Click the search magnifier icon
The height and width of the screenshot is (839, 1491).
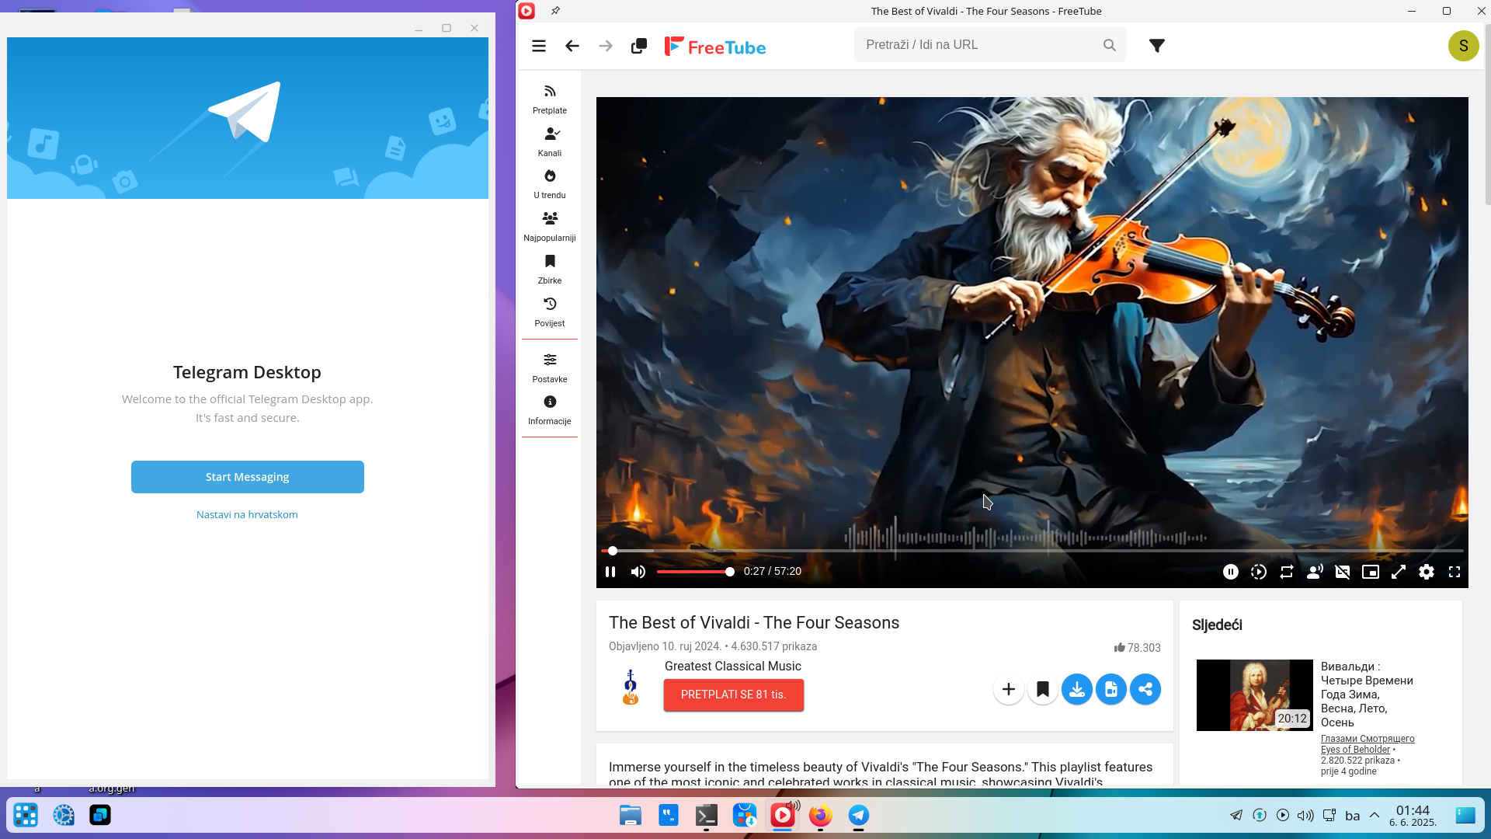(1109, 45)
